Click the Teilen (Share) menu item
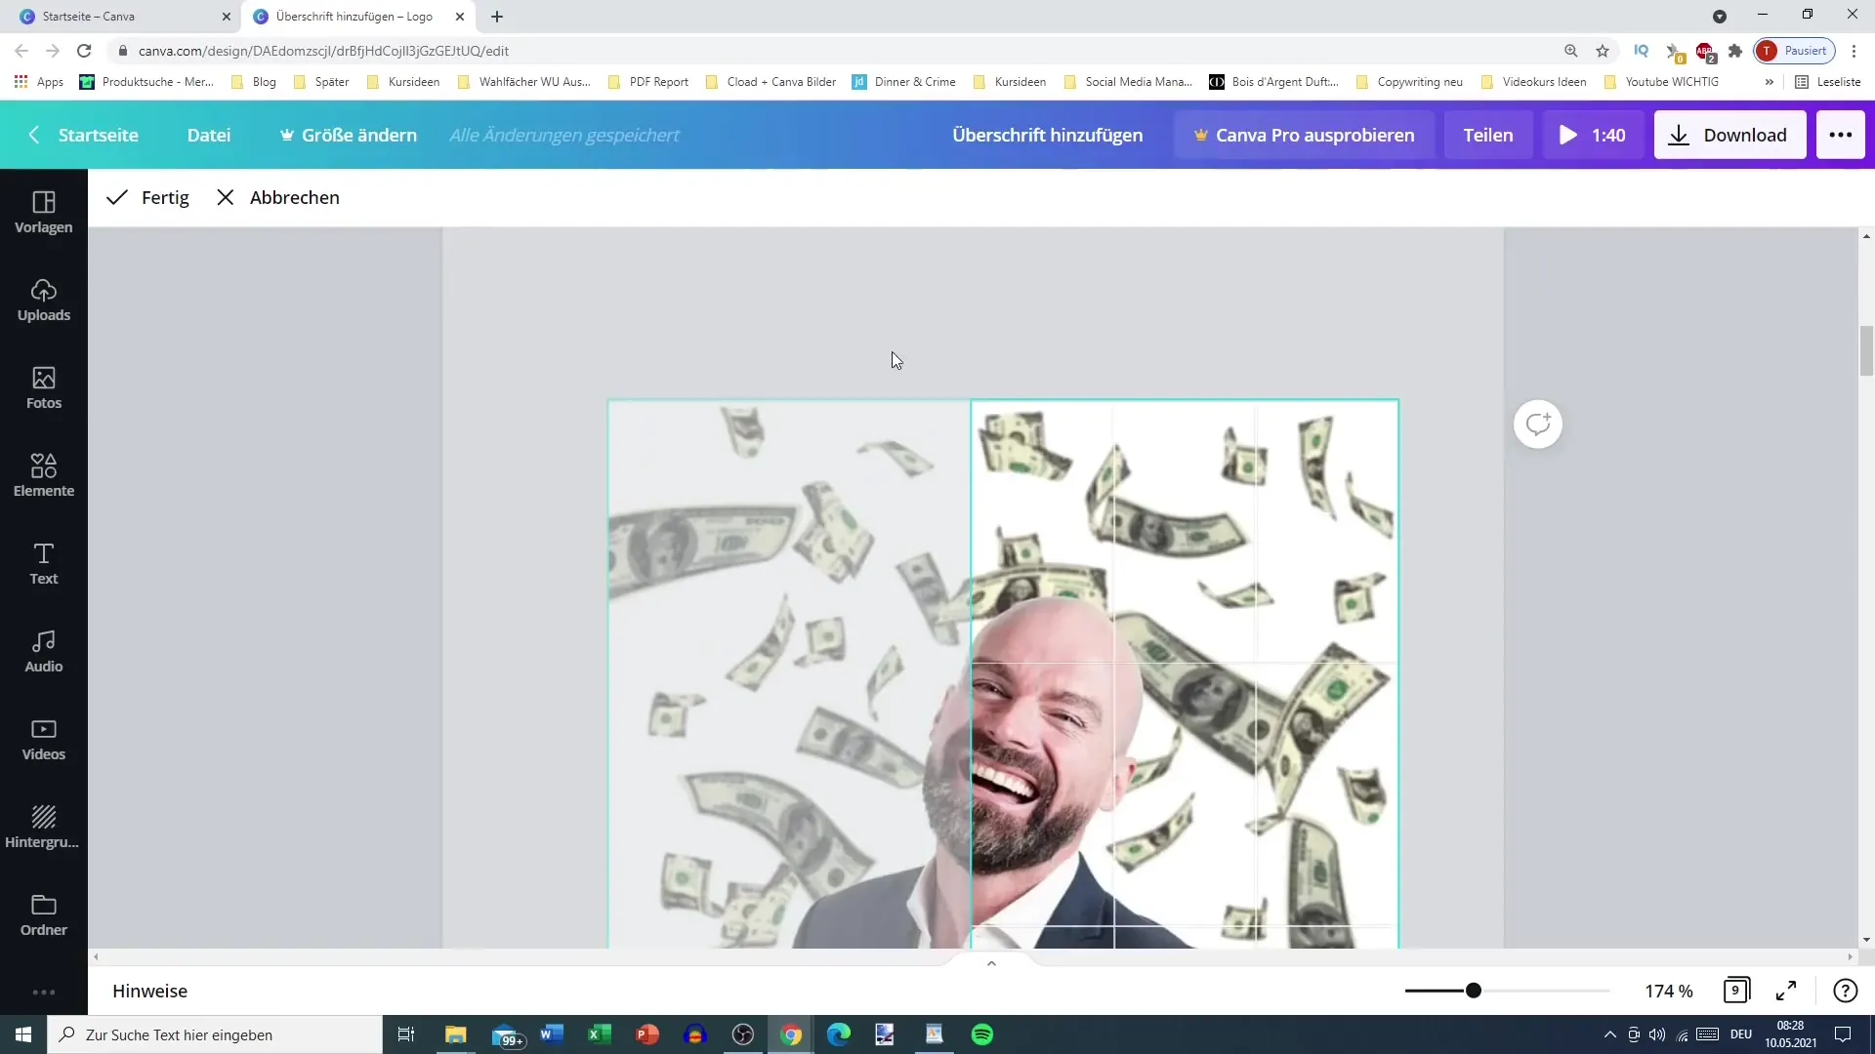 [1488, 134]
